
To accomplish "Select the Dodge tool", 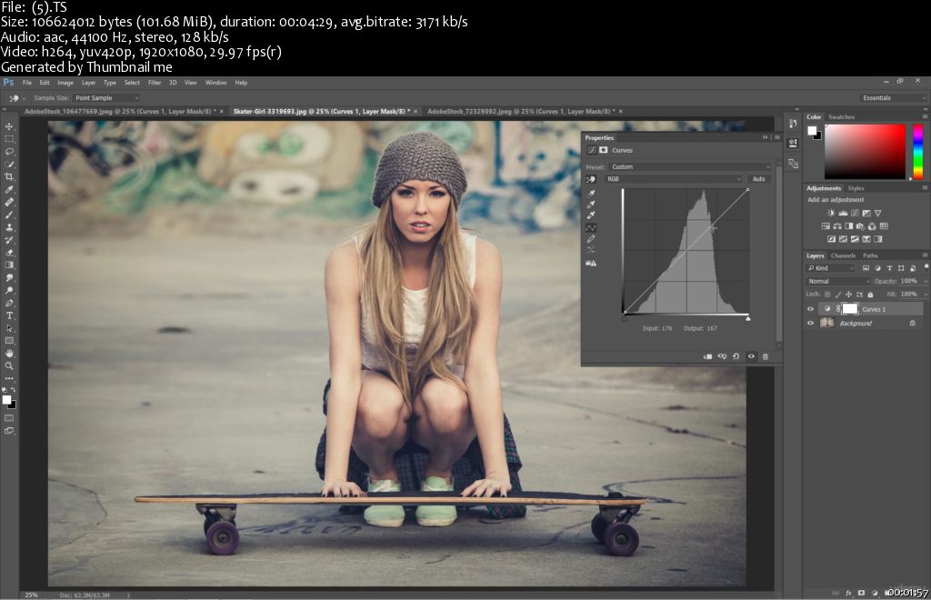I will (9, 290).
